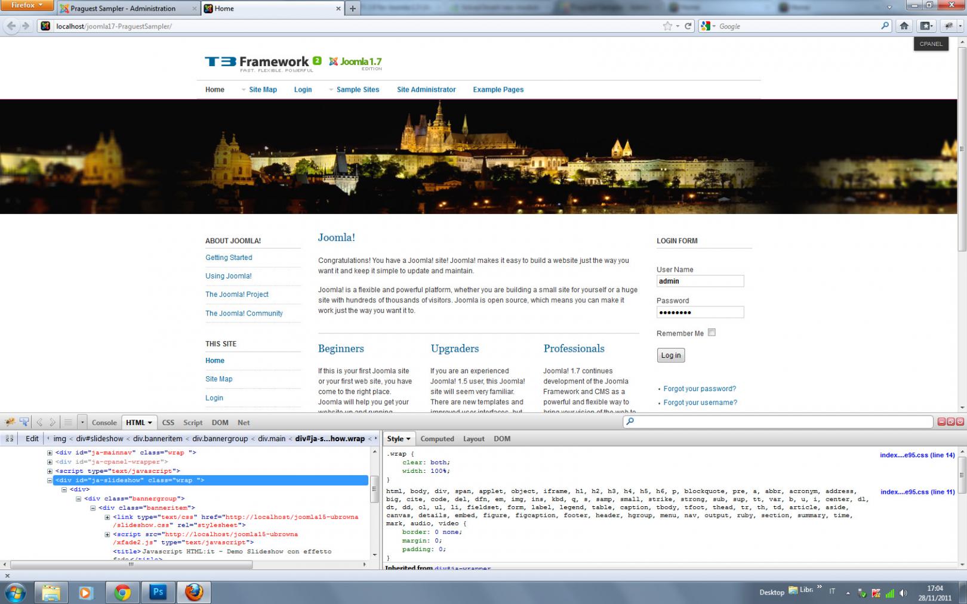Click the Log in button
Image resolution: width=967 pixels, height=604 pixels.
(671, 355)
